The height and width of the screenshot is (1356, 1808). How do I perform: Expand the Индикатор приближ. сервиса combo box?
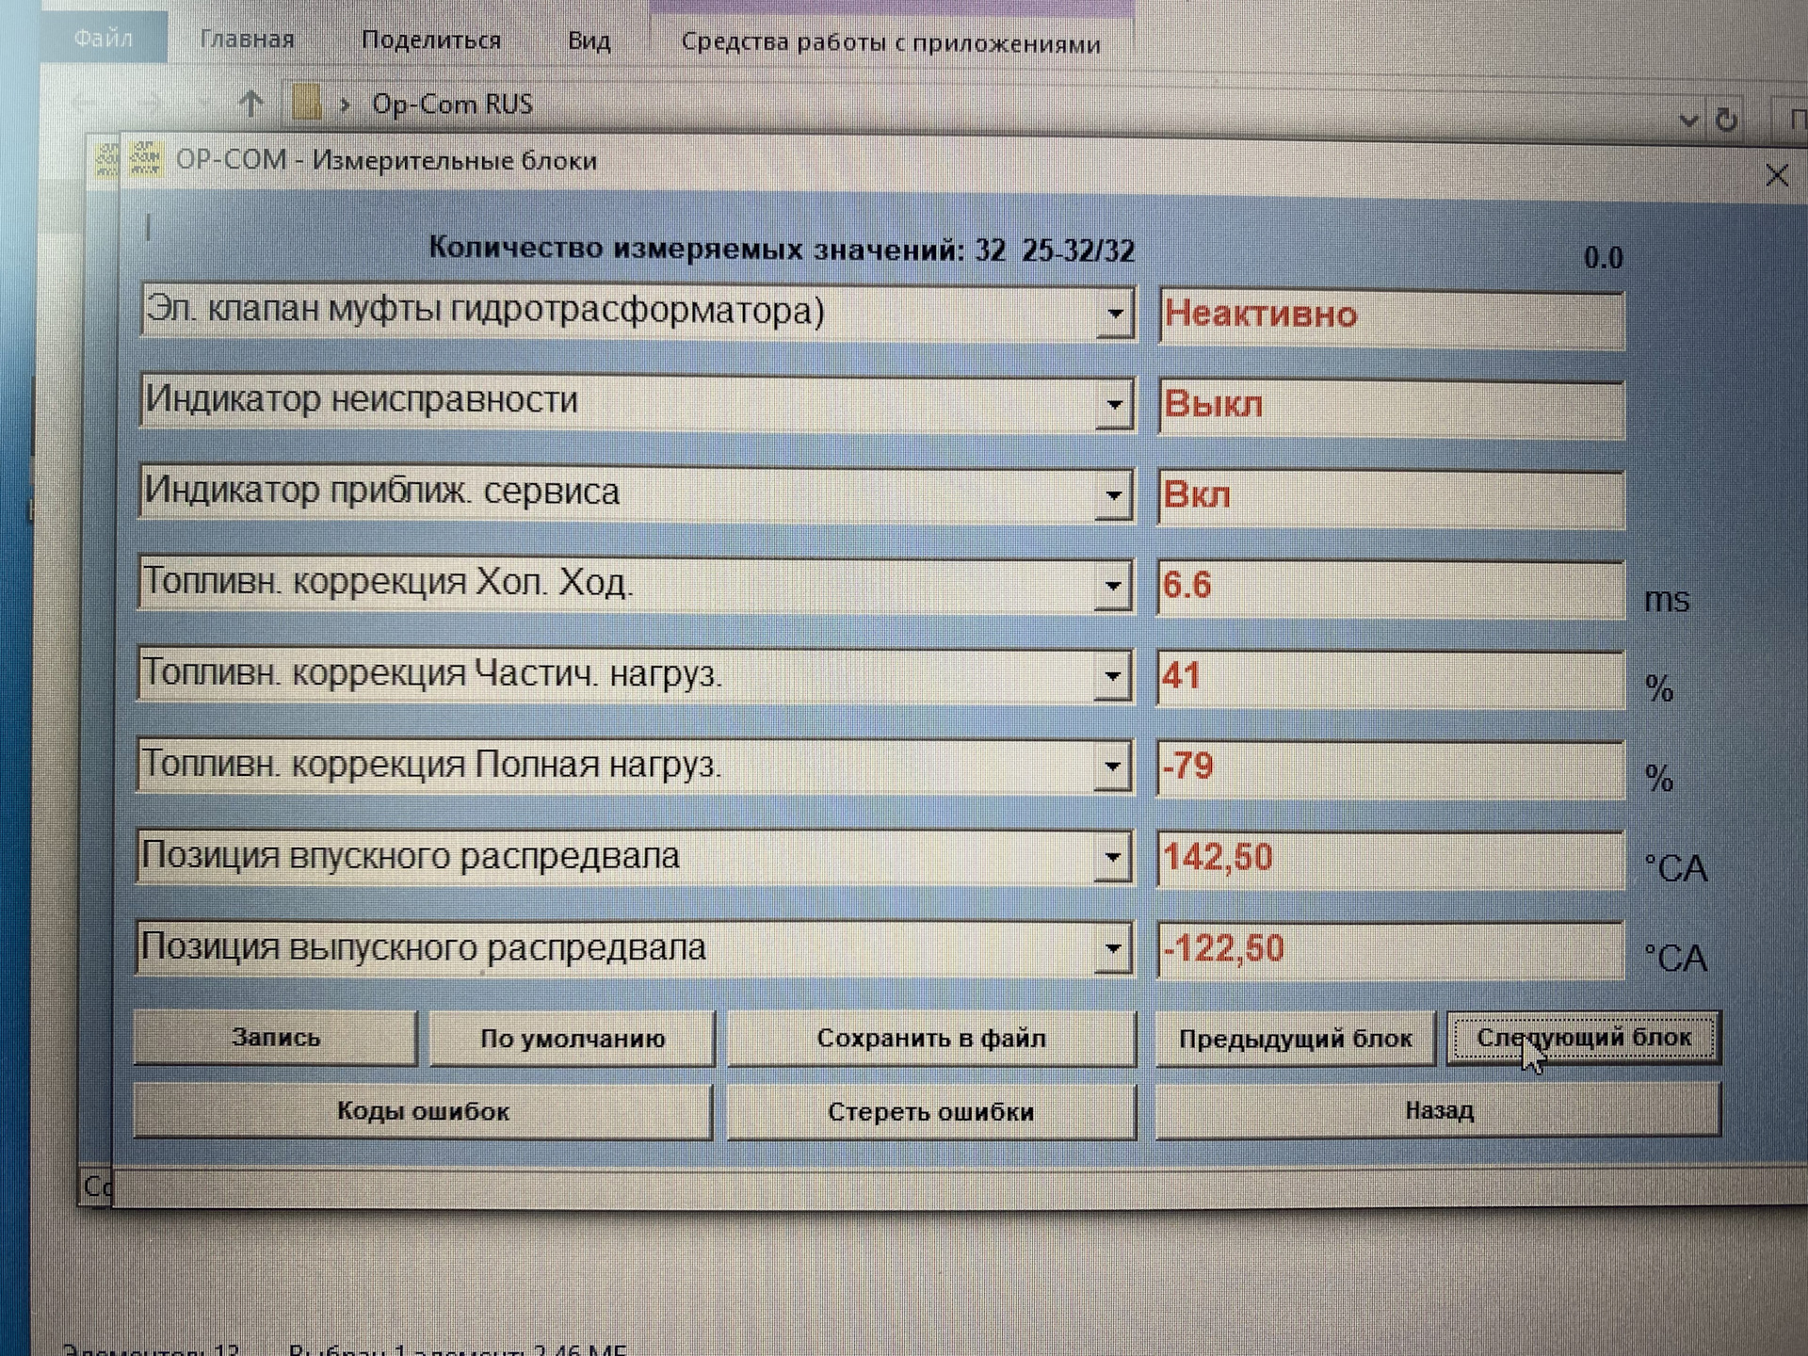click(x=1113, y=495)
